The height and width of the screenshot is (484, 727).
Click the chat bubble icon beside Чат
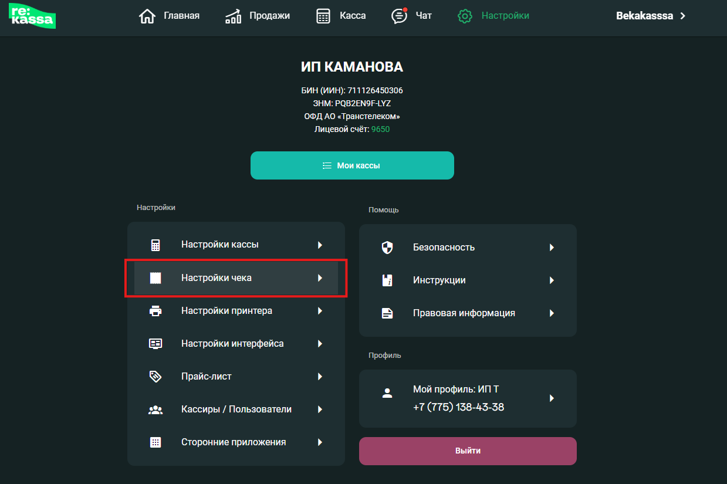tap(399, 16)
